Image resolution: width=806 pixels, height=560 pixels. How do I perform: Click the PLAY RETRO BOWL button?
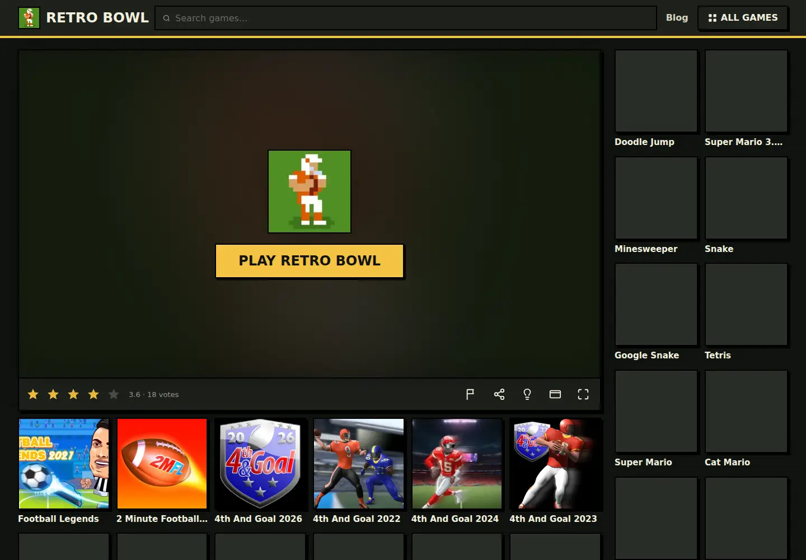pyautogui.click(x=310, y=261)
